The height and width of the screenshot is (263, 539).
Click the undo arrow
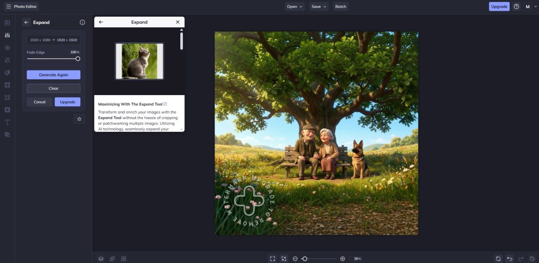pyautogui.click(x=510, y=259)
